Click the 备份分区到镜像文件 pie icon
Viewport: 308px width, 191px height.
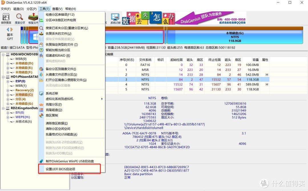pyautogui.click(x=41, y=69)
